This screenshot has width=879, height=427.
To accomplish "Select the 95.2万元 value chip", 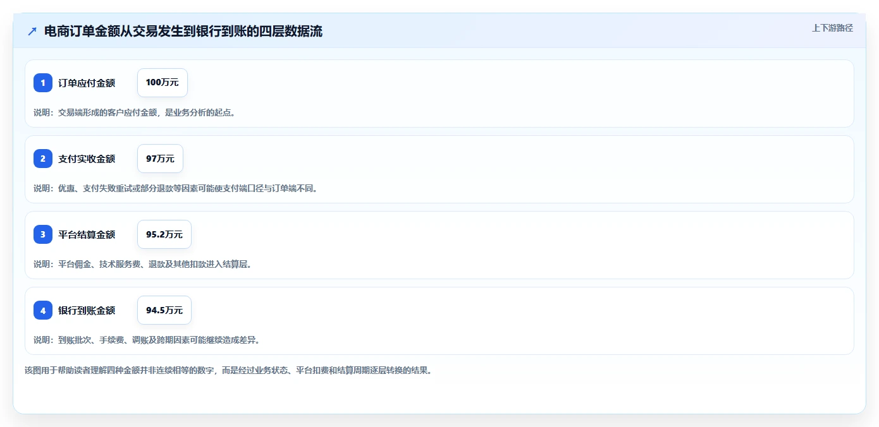I will tap(164, 234).
